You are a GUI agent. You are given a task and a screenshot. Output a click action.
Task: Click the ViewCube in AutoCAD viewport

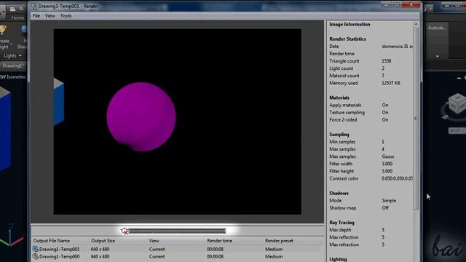pos(457,104)
